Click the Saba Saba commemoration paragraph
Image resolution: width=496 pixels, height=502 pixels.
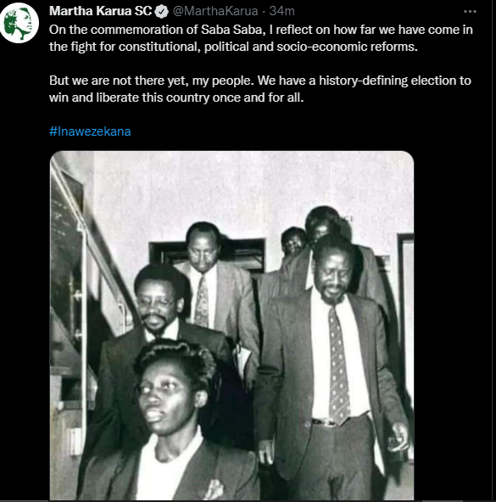point(260,38)
